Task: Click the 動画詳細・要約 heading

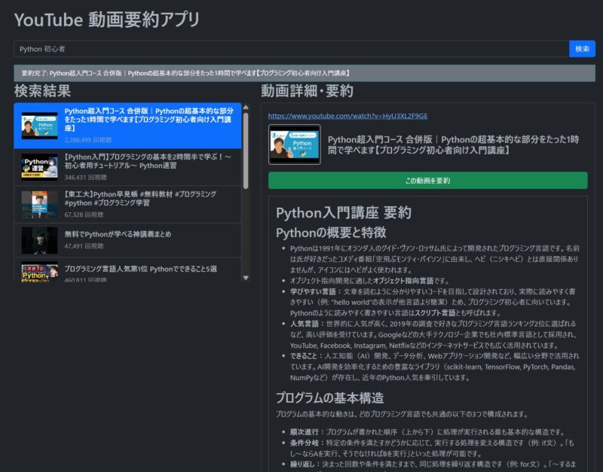Action: click(307, 91)
